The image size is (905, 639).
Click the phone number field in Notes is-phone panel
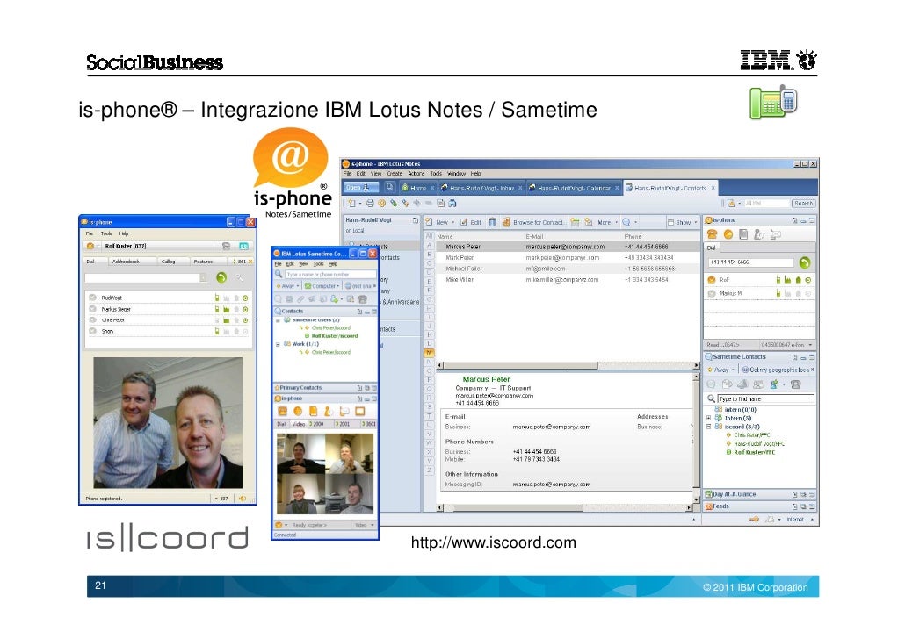click(x=750, y=262)
